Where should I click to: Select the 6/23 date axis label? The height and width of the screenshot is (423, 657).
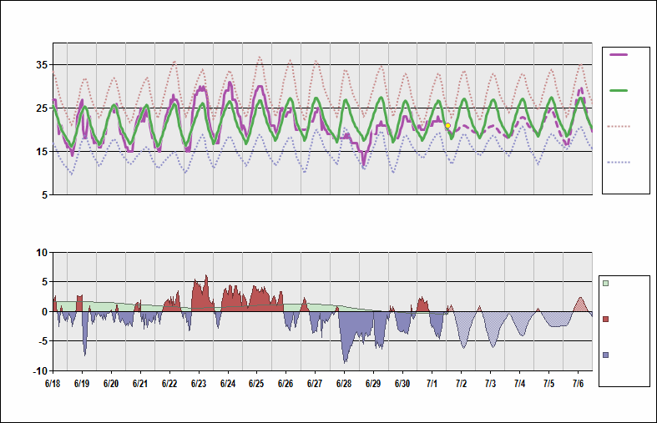[199, 384]
